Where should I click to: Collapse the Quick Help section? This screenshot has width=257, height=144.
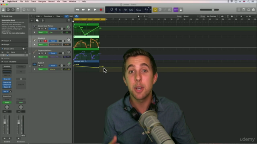(2, 16)
